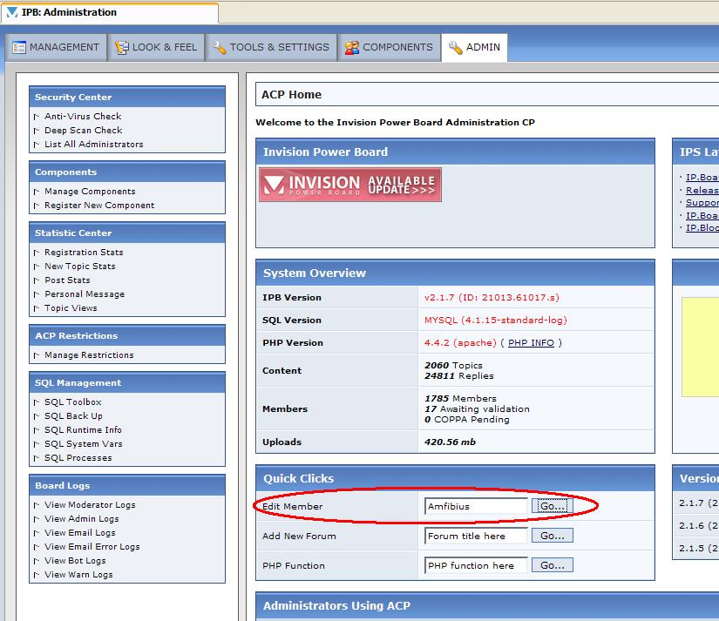Click the ACP Restrictions panel header
This screenshot has width=719, height=621.
(127, 335)
